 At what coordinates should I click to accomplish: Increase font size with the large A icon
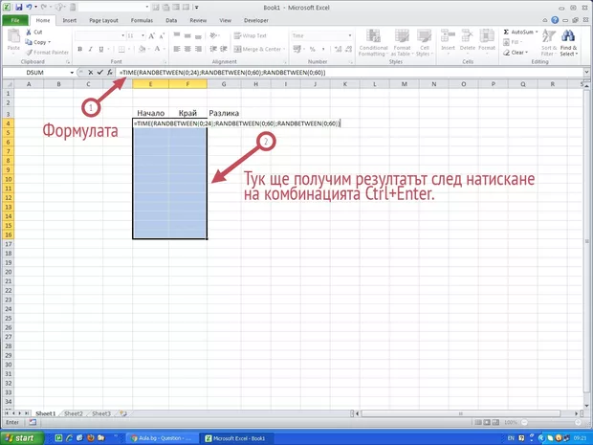(152, 36)
